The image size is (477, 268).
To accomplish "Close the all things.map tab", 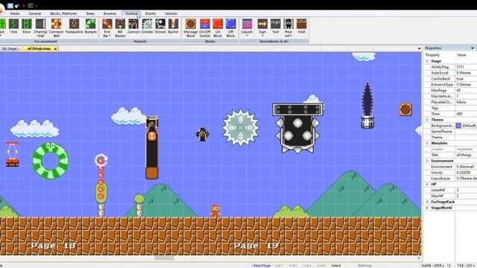I will [x=55, y=48].
